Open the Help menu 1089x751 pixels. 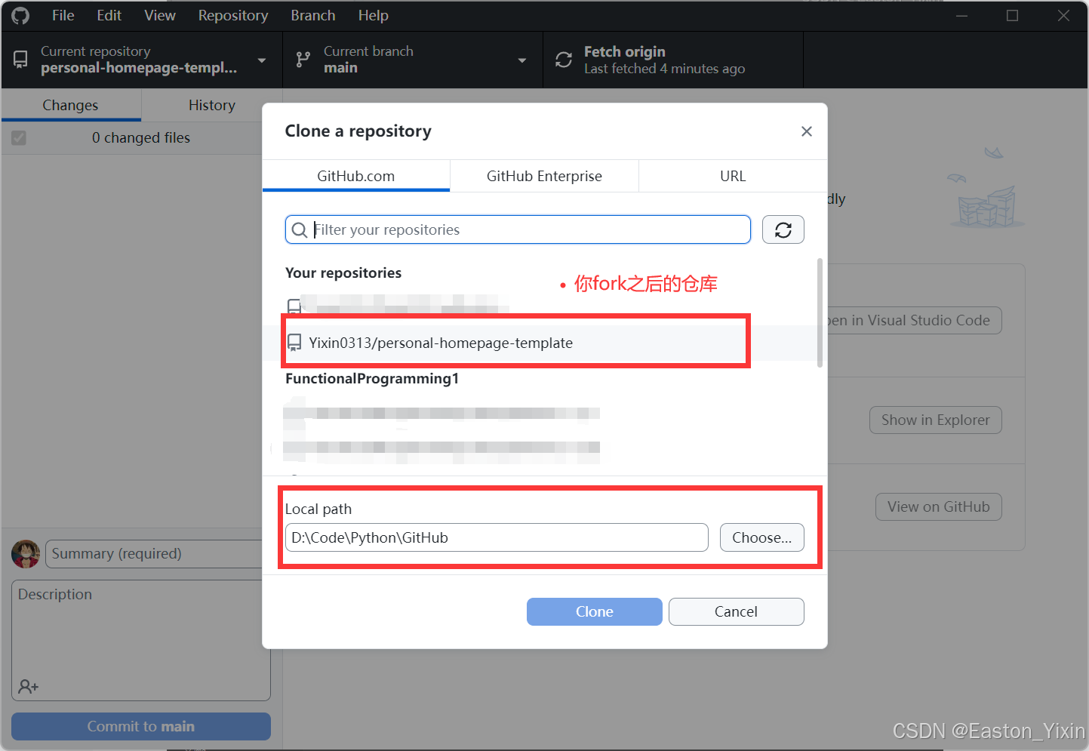point(374,16)
